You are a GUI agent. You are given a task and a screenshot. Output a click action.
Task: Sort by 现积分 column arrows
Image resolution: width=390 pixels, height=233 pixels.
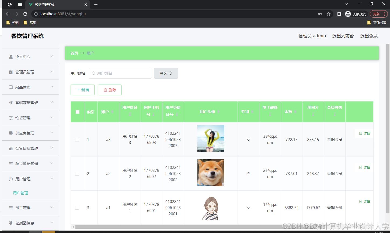pos(313,115)
